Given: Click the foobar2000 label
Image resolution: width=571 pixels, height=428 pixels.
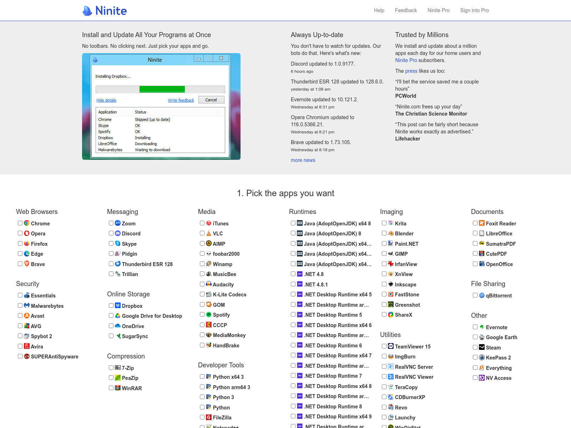Looking at the screenshot, I should point(226,254).
